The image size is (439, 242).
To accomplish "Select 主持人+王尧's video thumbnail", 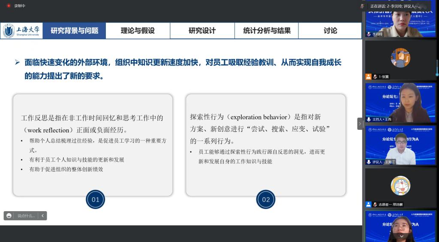I will coord(400,103).
